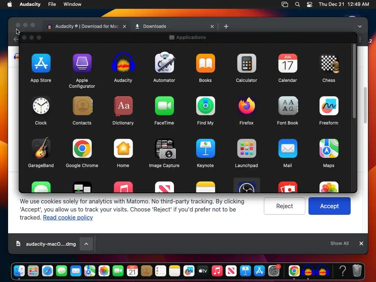The height and width of the screenshot is (282, 376).
Task: Open the Apple menu
Action: click(10, 4)
